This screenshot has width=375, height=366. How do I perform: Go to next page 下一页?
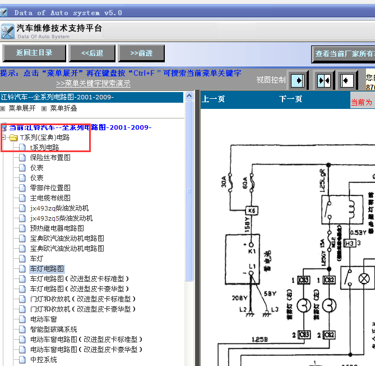click(x=290, y=99)
